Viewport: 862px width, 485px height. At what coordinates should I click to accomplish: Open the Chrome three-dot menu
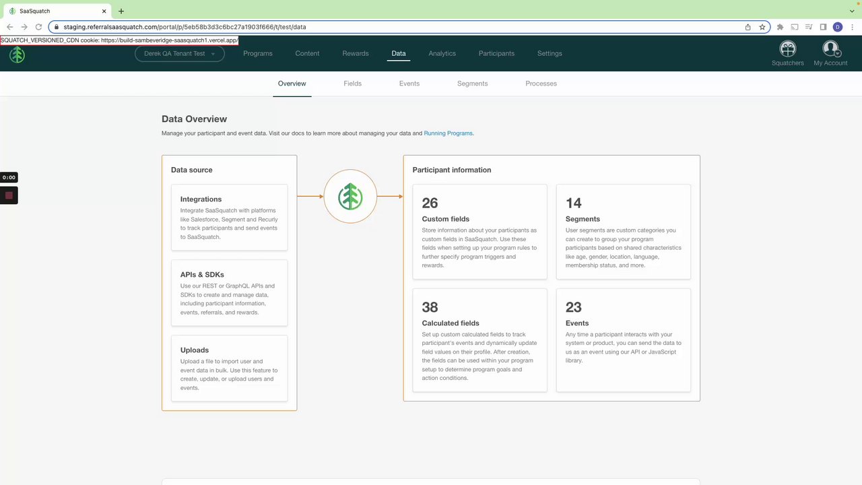(x=853, y=27)
